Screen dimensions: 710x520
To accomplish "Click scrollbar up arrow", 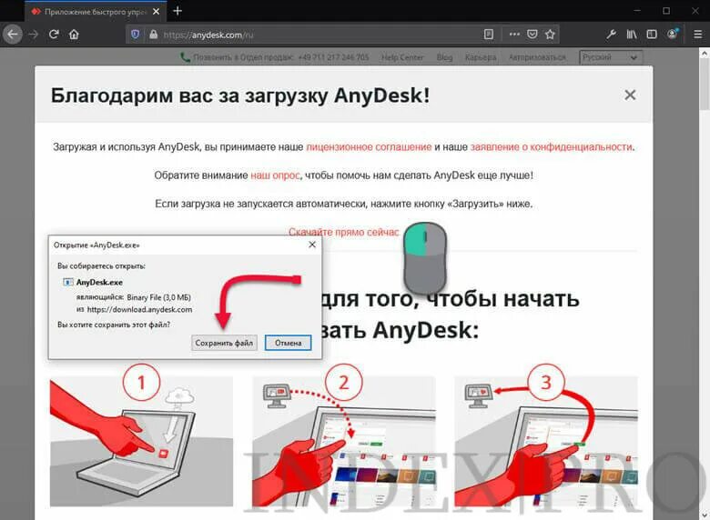I will 705,54.
